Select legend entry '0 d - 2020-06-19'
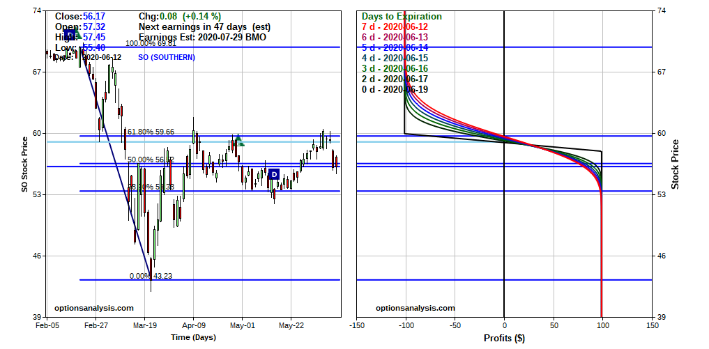 click(x=395, y=89)
